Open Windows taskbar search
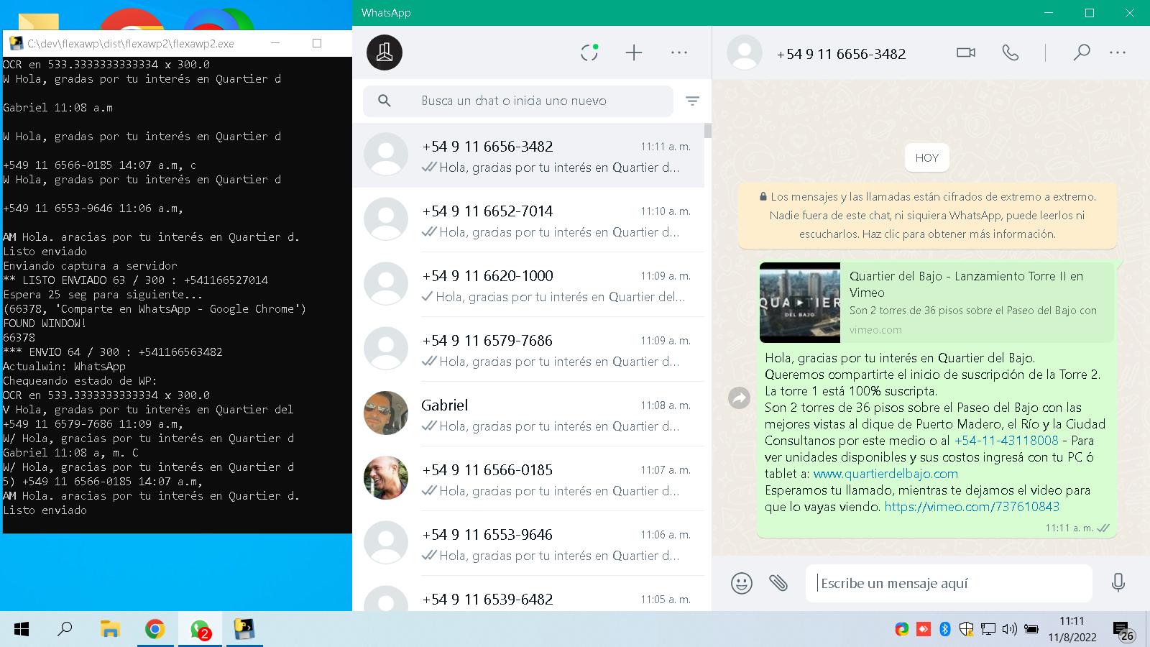This screenshot has width=1150, height=647. pyautogui.click(x=65, y=630)
